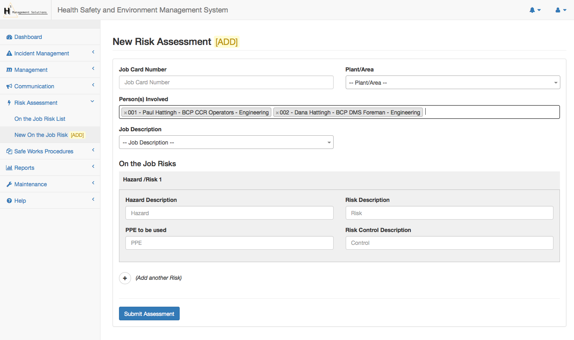Click the Communication megaphone icon
Screen dimensions: 574x340
click(x=9, y=86)
